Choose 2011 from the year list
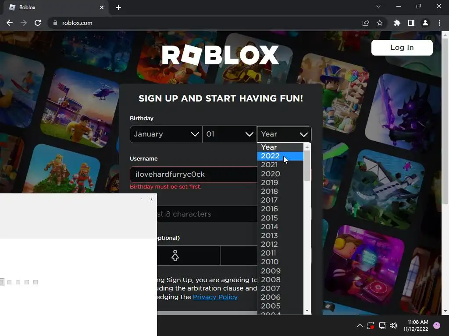The image size is (449, 336). click(280, 253)
